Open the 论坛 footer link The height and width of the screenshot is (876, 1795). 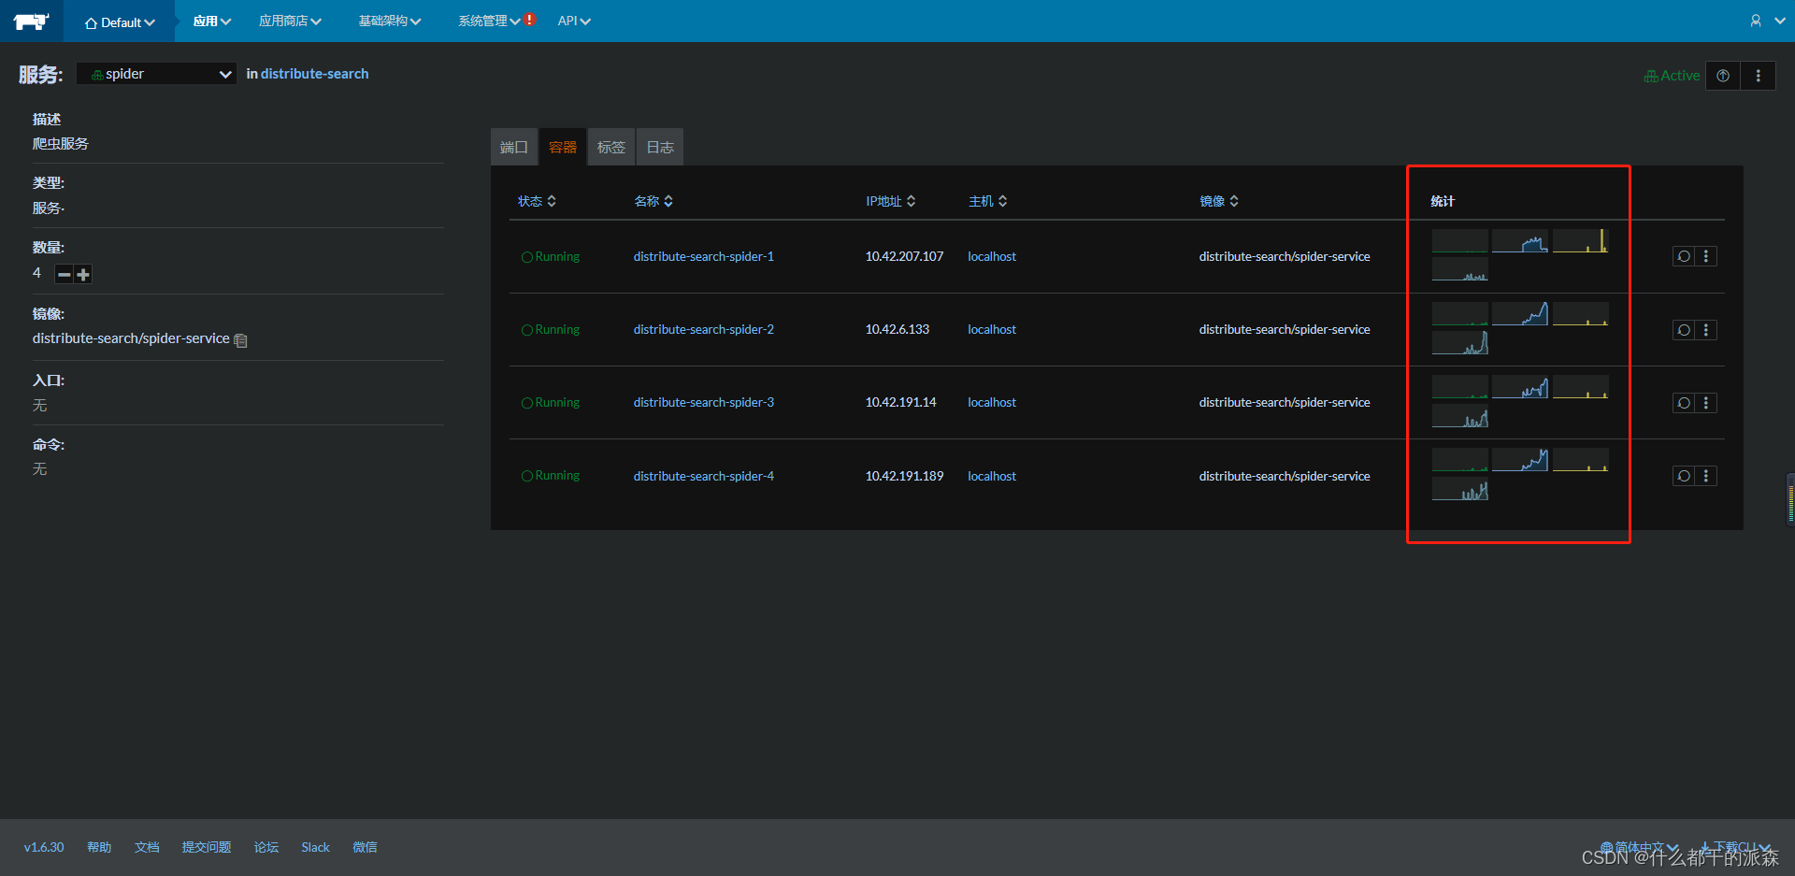coord(266,847)
